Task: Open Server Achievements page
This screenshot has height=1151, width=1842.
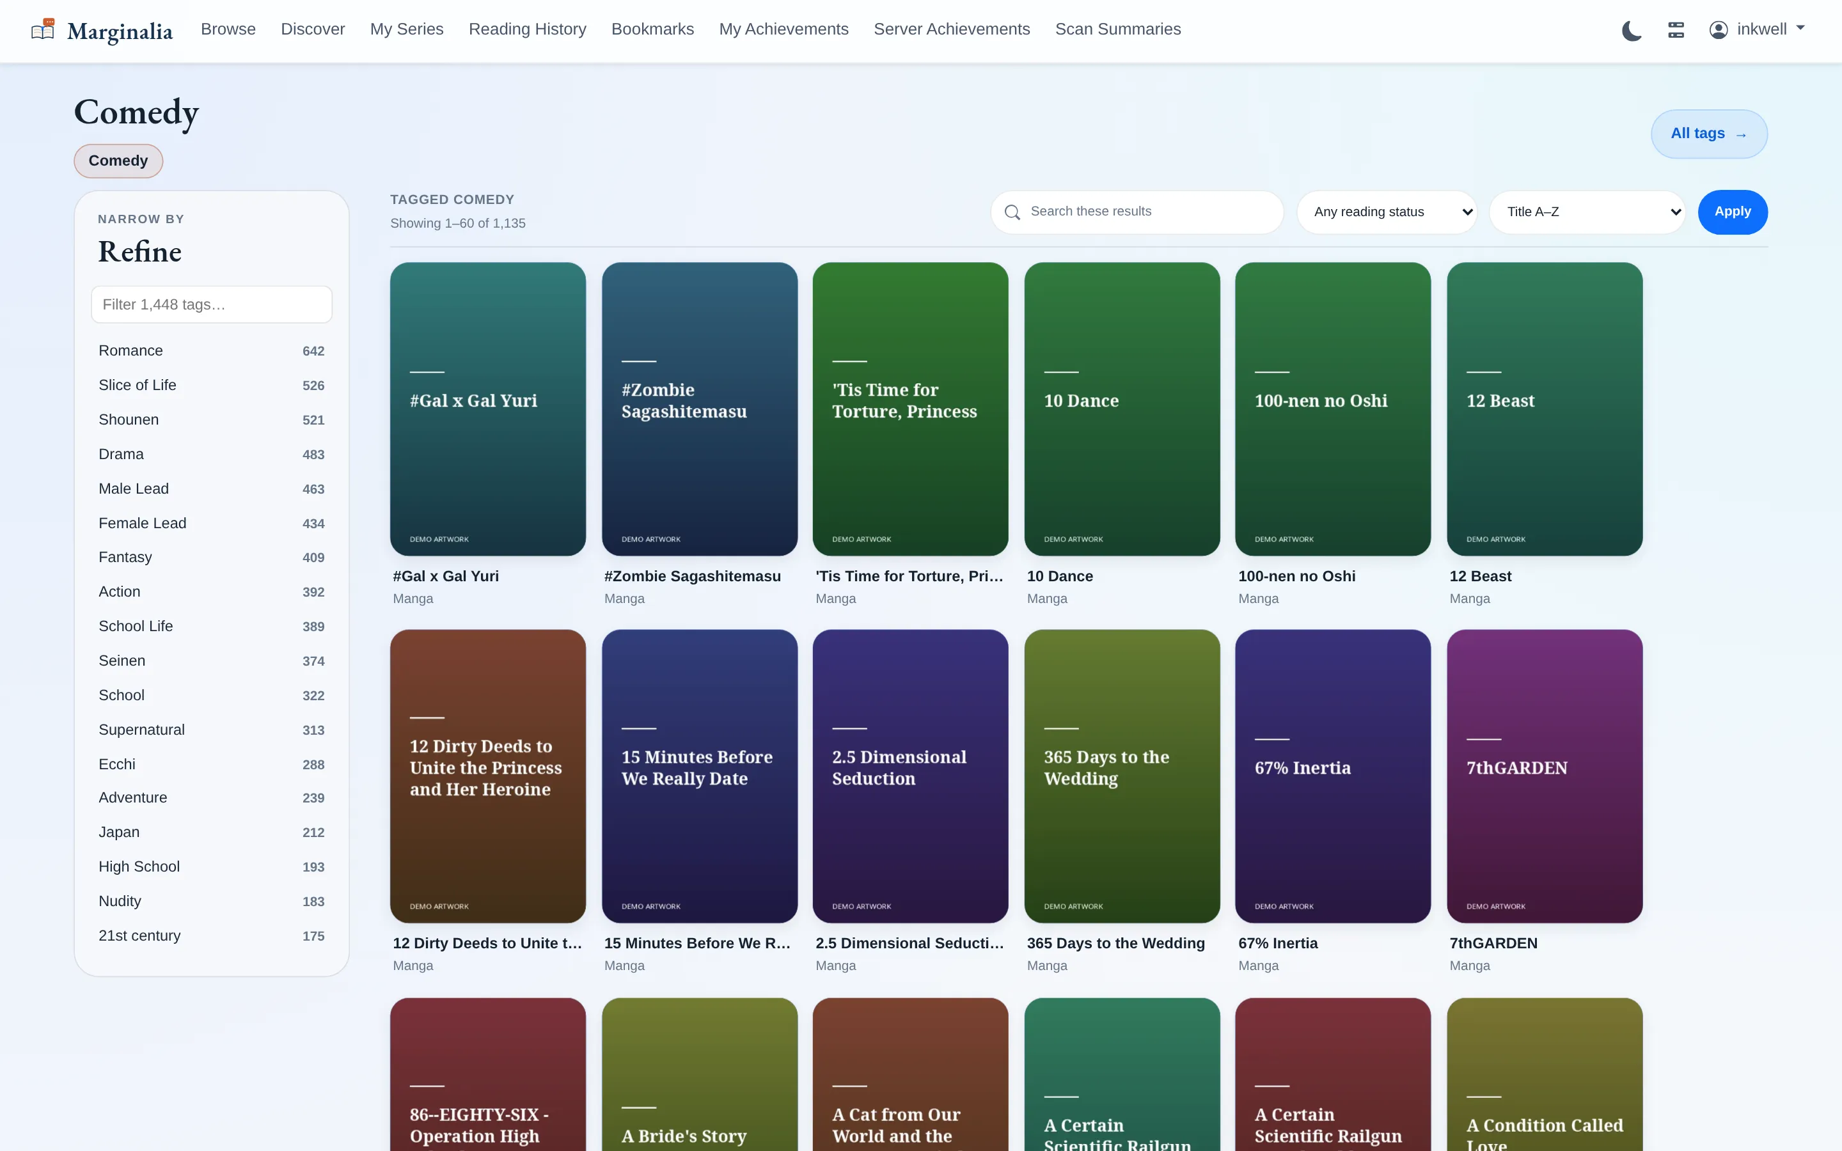Action: coord(952,29)
